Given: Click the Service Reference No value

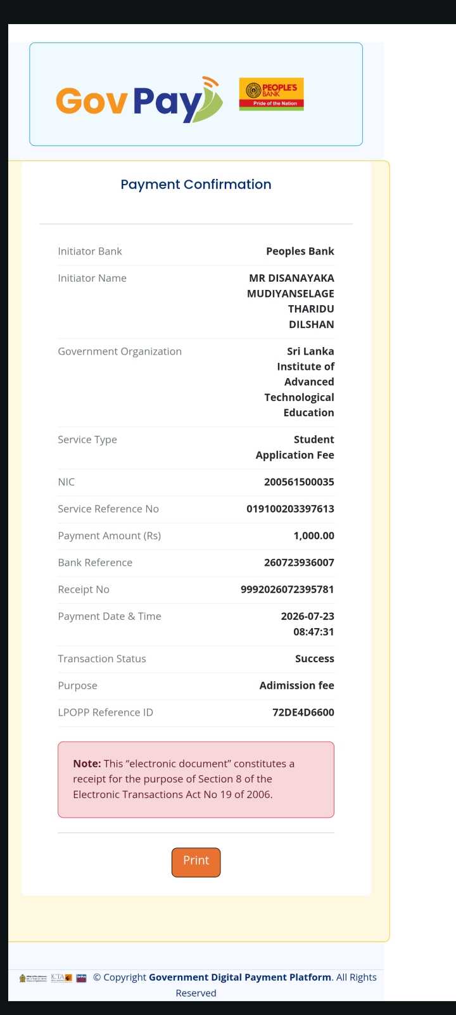Looking at the screenshot, I should 290,509.
